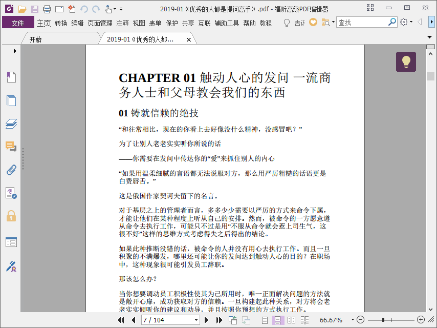This screenshot has height=328, width=437.
Task: Open the digital signatures panel icon
Action: [x=11, y=193]
